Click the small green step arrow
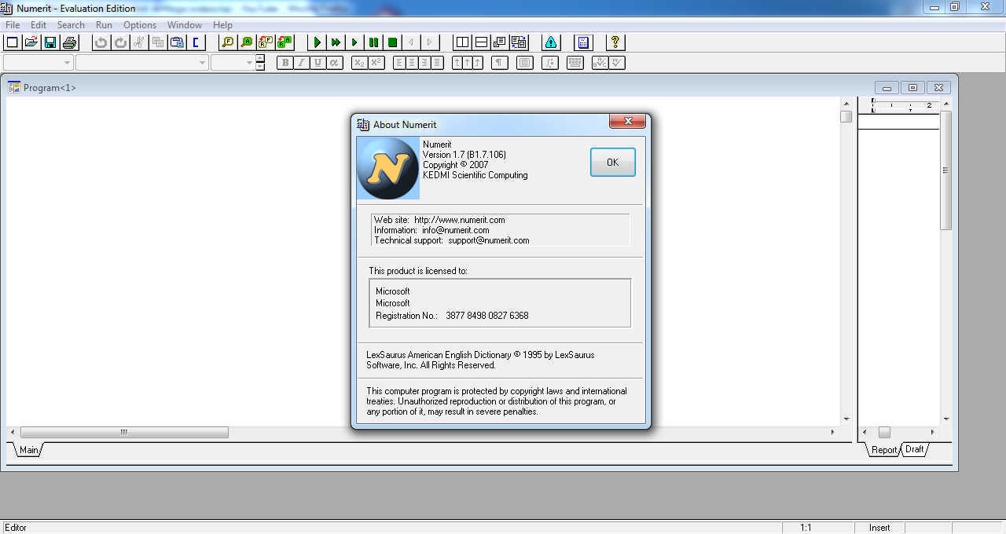The image size is (1006, 534). coord(354,42)
